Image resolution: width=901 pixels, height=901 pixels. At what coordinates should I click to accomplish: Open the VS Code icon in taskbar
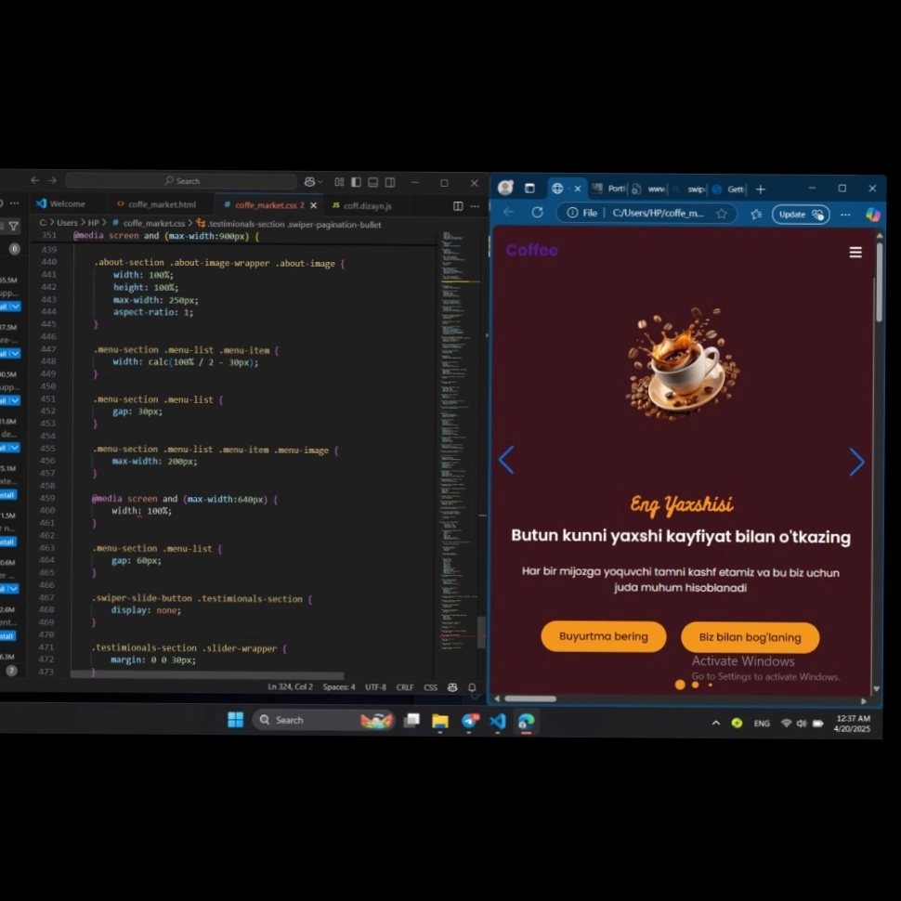coord(498,721)
